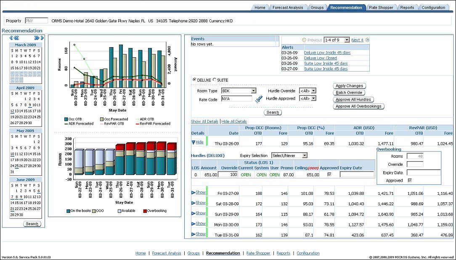Viewport: 456px width, 260px height.
Task: Switch to the Rate Shopper tab
Action: tap(381, 7)
